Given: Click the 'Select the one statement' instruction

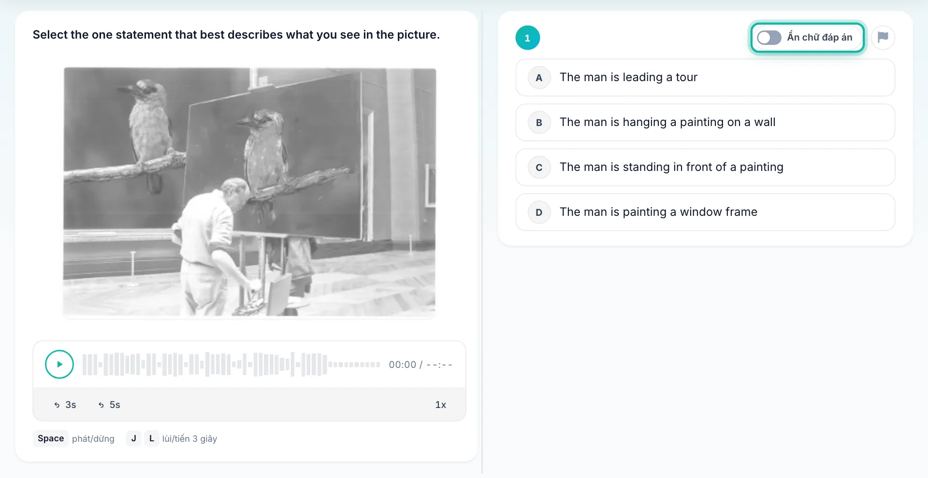Looking at the screenshot, I should coord(236,35).
